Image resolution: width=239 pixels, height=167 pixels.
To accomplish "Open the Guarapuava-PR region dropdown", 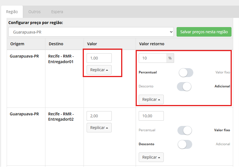I will (91, 32).
